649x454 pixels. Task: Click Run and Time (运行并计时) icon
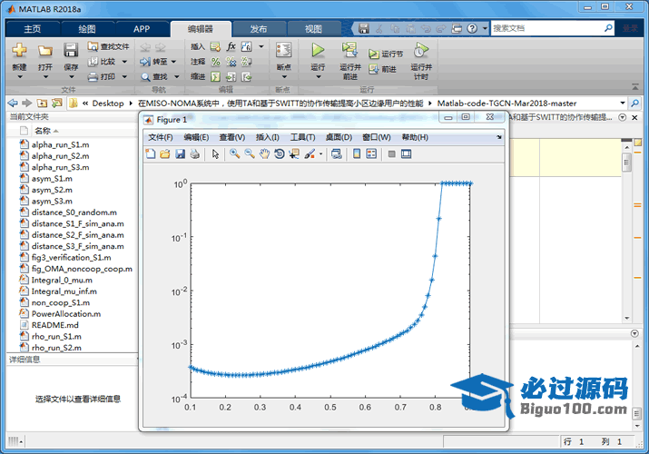420,50
